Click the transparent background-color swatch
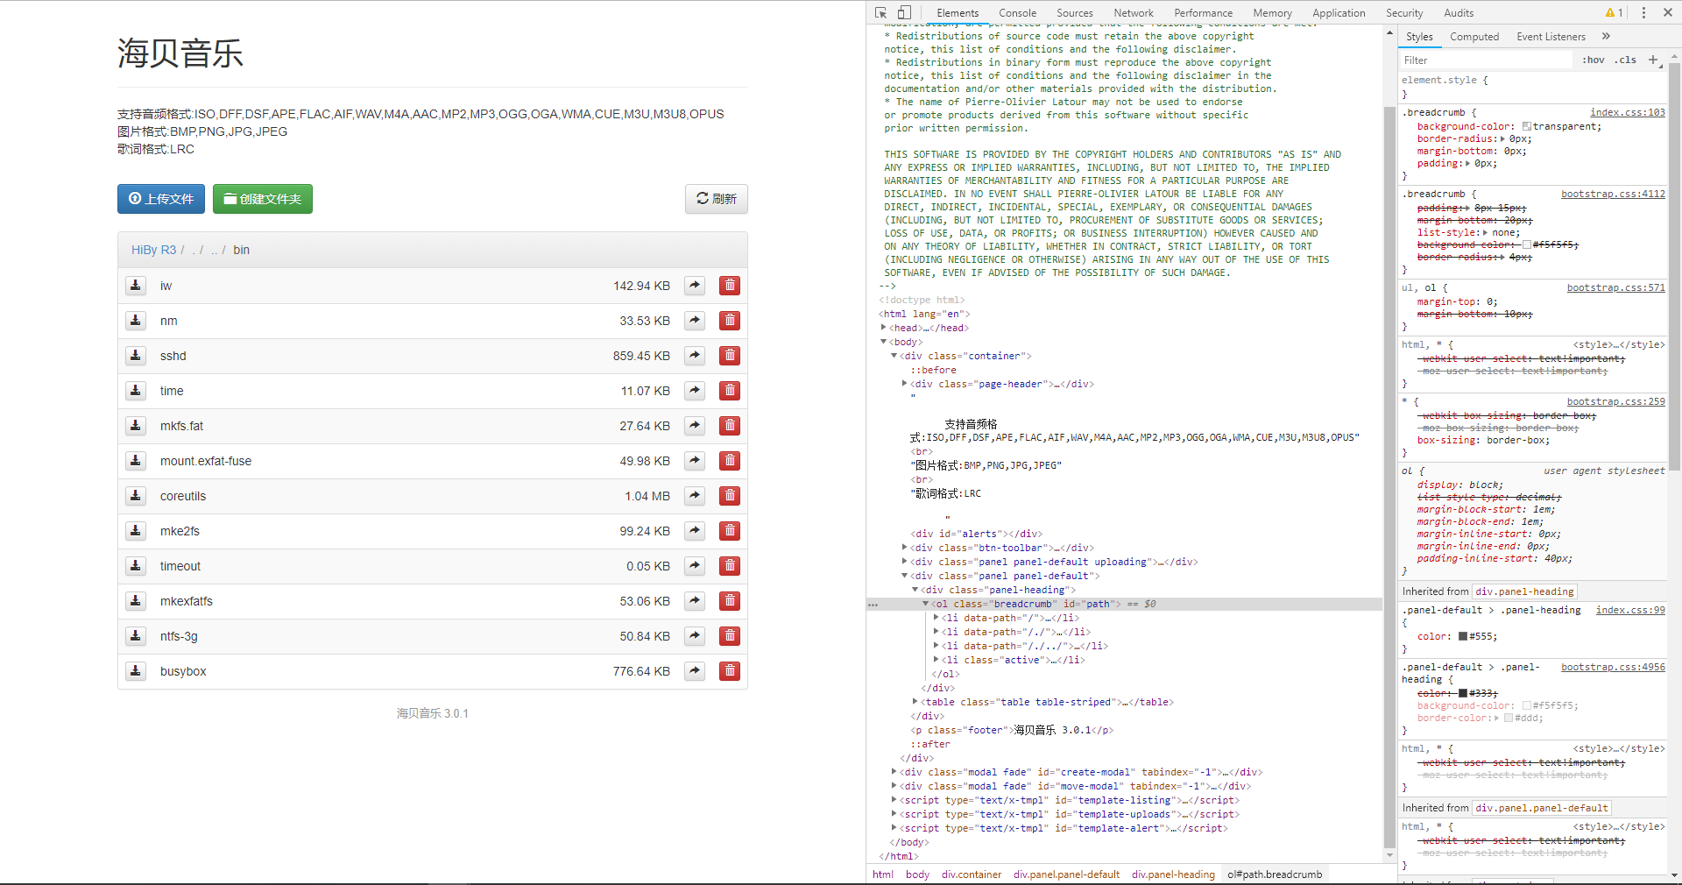This screenshot has height=885, width=1682. (x=1527, y=126)
